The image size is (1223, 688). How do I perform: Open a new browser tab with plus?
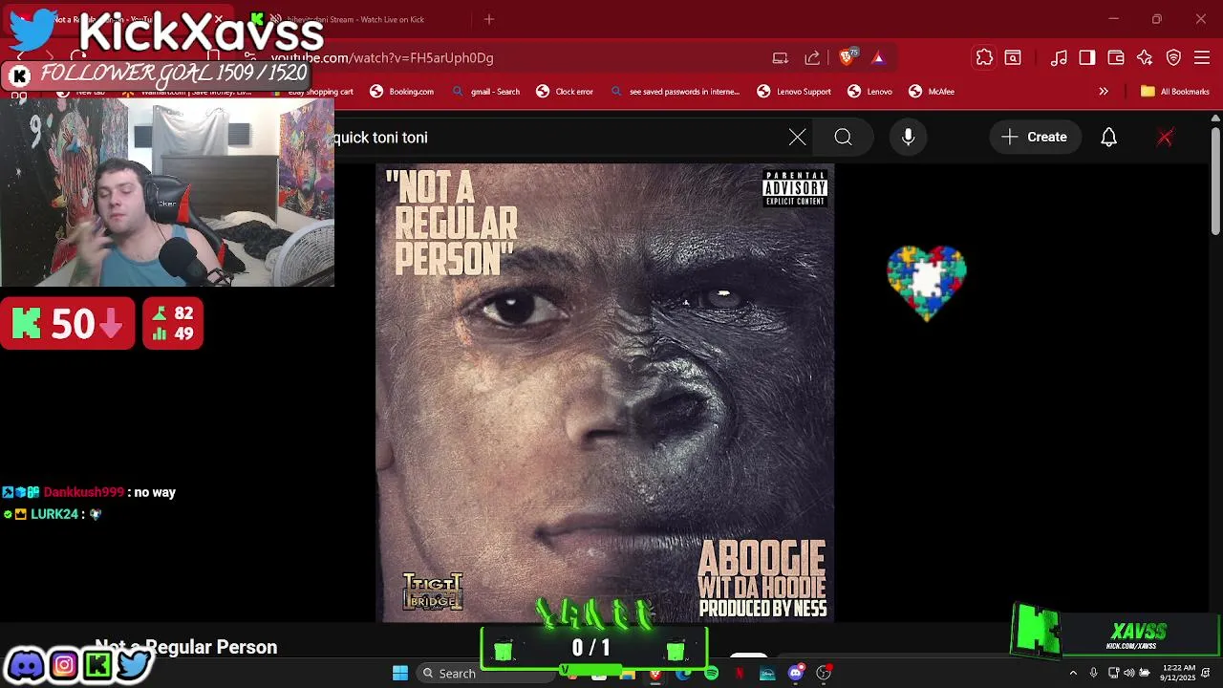[x=489, y=19]
